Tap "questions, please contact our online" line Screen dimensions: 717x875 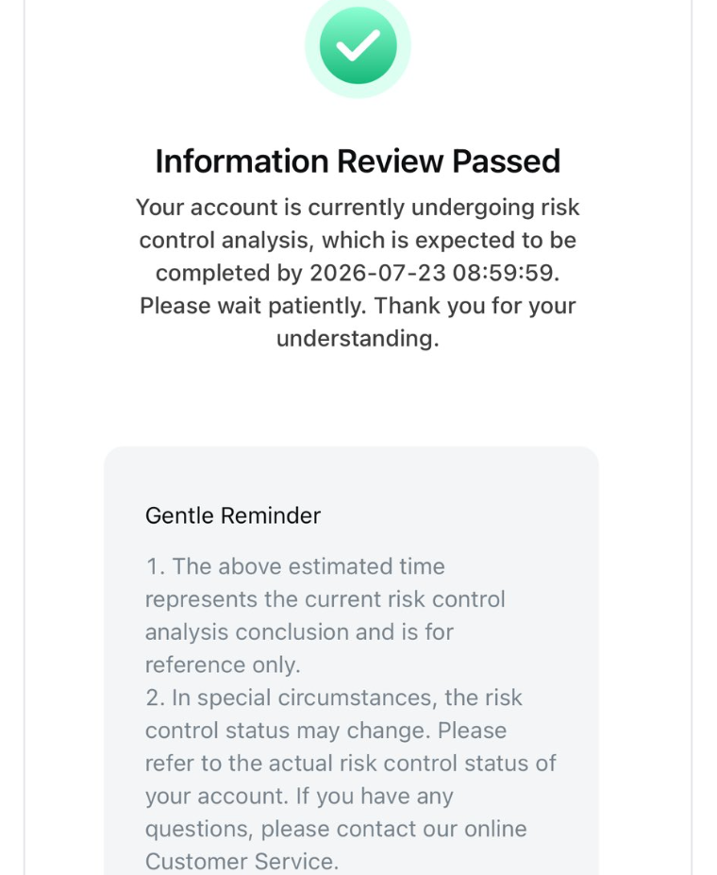tap(336, 829)
